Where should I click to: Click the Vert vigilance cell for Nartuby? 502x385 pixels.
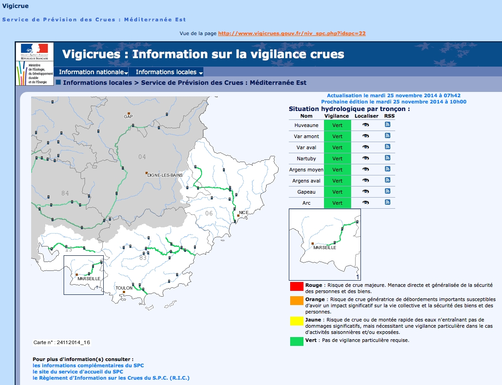pos(337,159)
